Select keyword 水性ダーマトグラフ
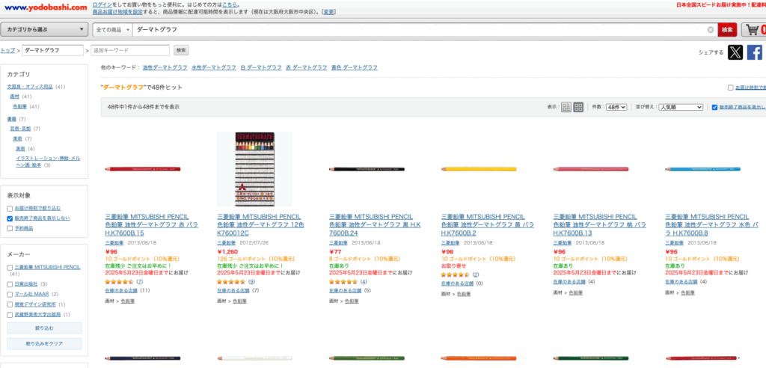Viewport: 766px width, 368px height. (x=214, y=67)
